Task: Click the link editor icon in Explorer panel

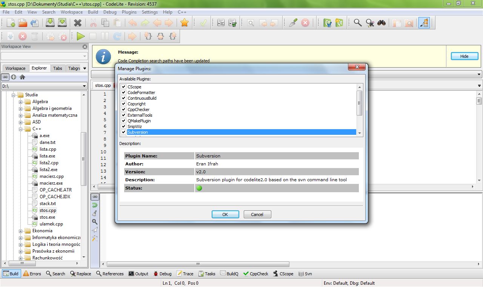Action: click(5, 77)
